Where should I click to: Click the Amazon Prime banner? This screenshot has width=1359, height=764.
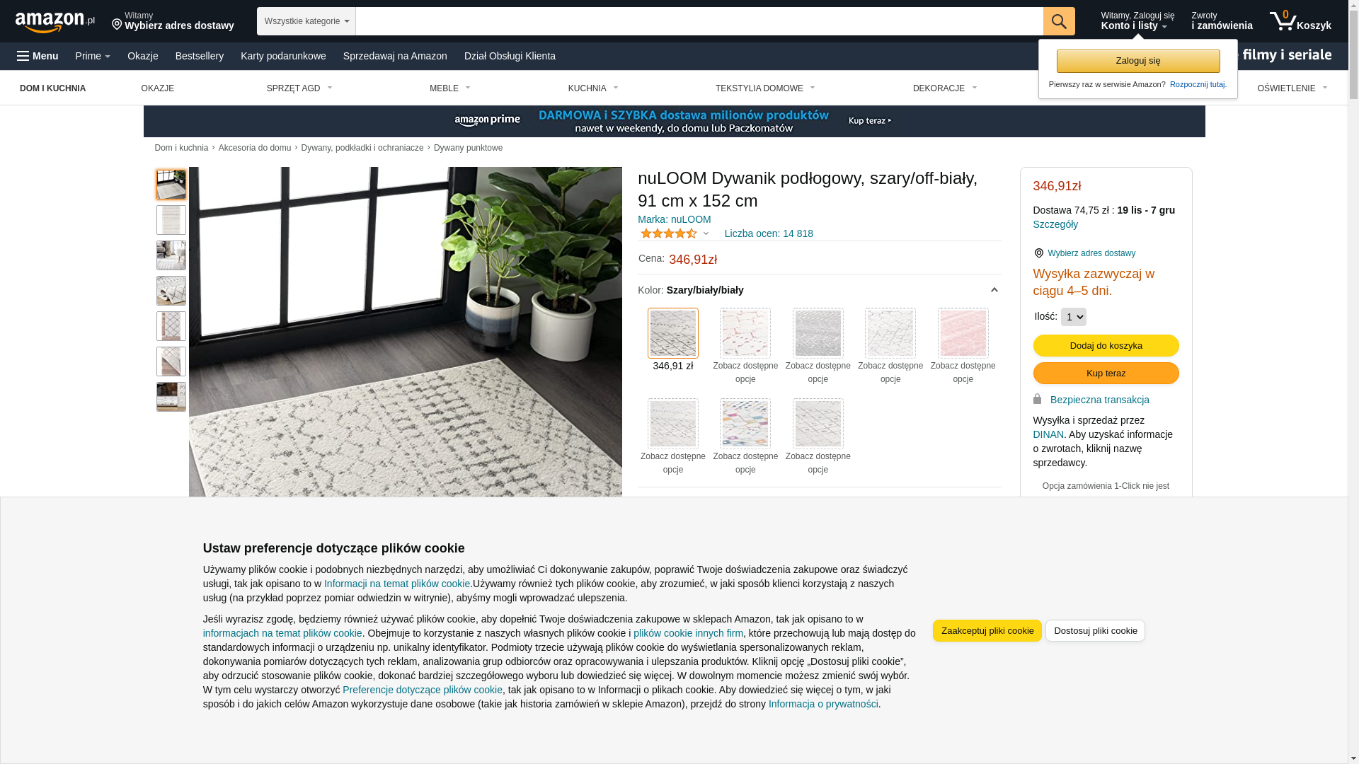click(674, 121)
